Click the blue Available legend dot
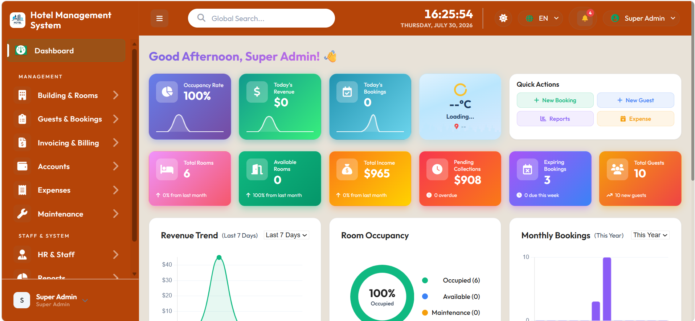 (425, 296)
